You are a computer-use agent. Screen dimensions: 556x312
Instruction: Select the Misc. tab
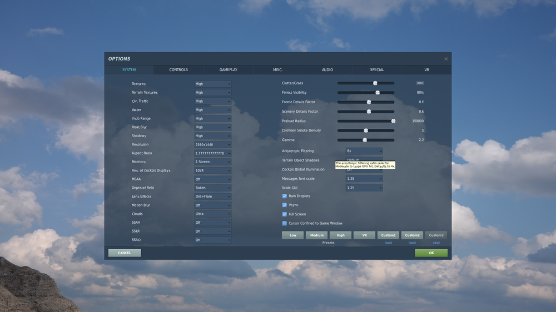(x=277, y=70)
